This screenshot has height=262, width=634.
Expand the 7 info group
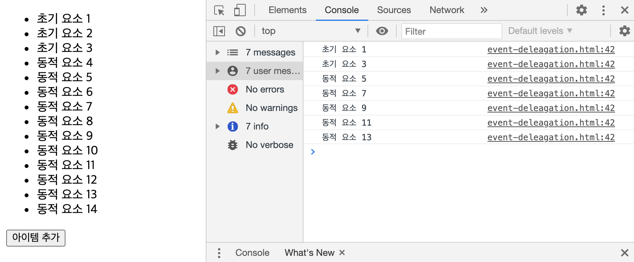click(x=218, y=126)
